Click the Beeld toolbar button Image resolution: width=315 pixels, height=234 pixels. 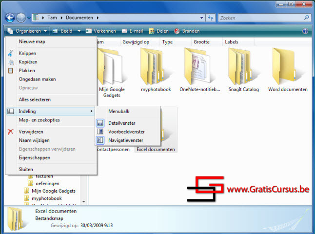click(x=63, y=31)
